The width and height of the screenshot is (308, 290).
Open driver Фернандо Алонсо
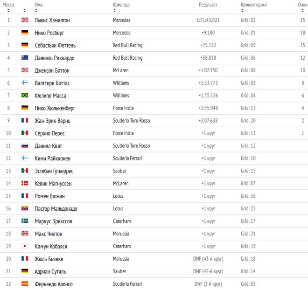click(x=54, y=284)
